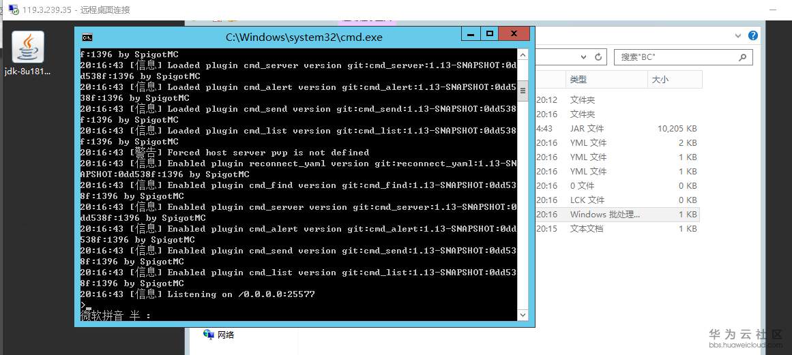Click the refresh button beside the Explorer address bar
Screen dimensions: 792x355
pos(599,57)
